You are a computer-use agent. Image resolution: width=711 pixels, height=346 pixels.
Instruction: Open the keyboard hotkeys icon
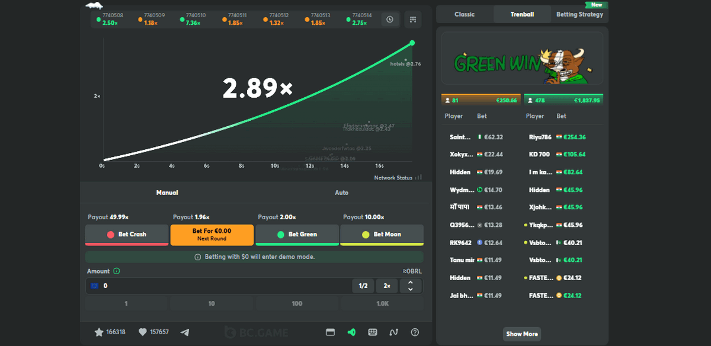(x=373, y=332)
